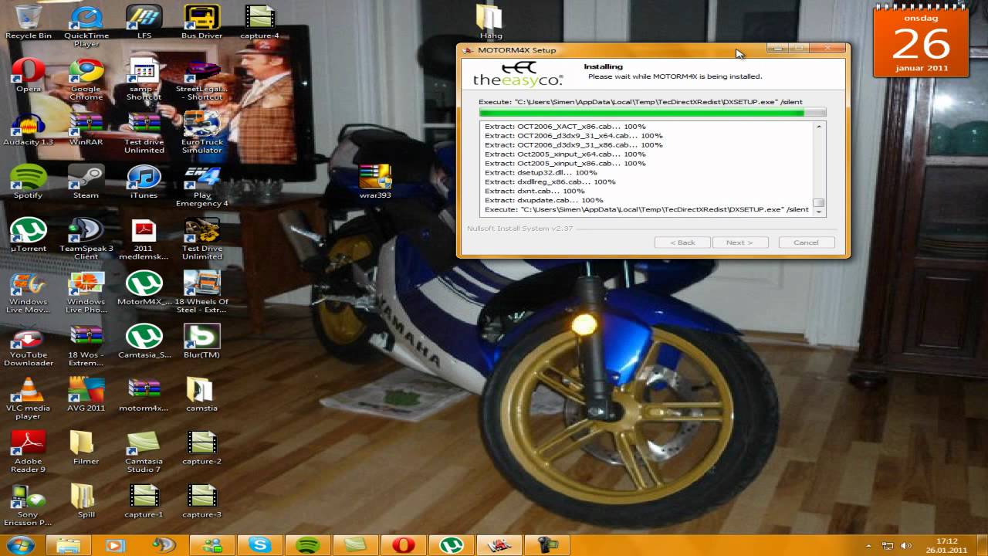Select log line 'Extract: OCT2006_XACT_x86.cab... 100%'
988x556 pixels.
[565, 126]
